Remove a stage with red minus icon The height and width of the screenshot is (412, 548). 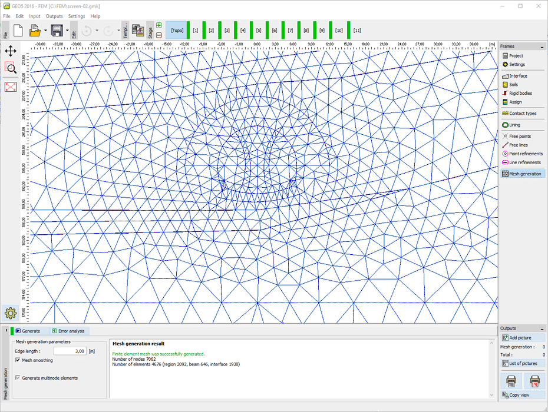coord(159,35)
